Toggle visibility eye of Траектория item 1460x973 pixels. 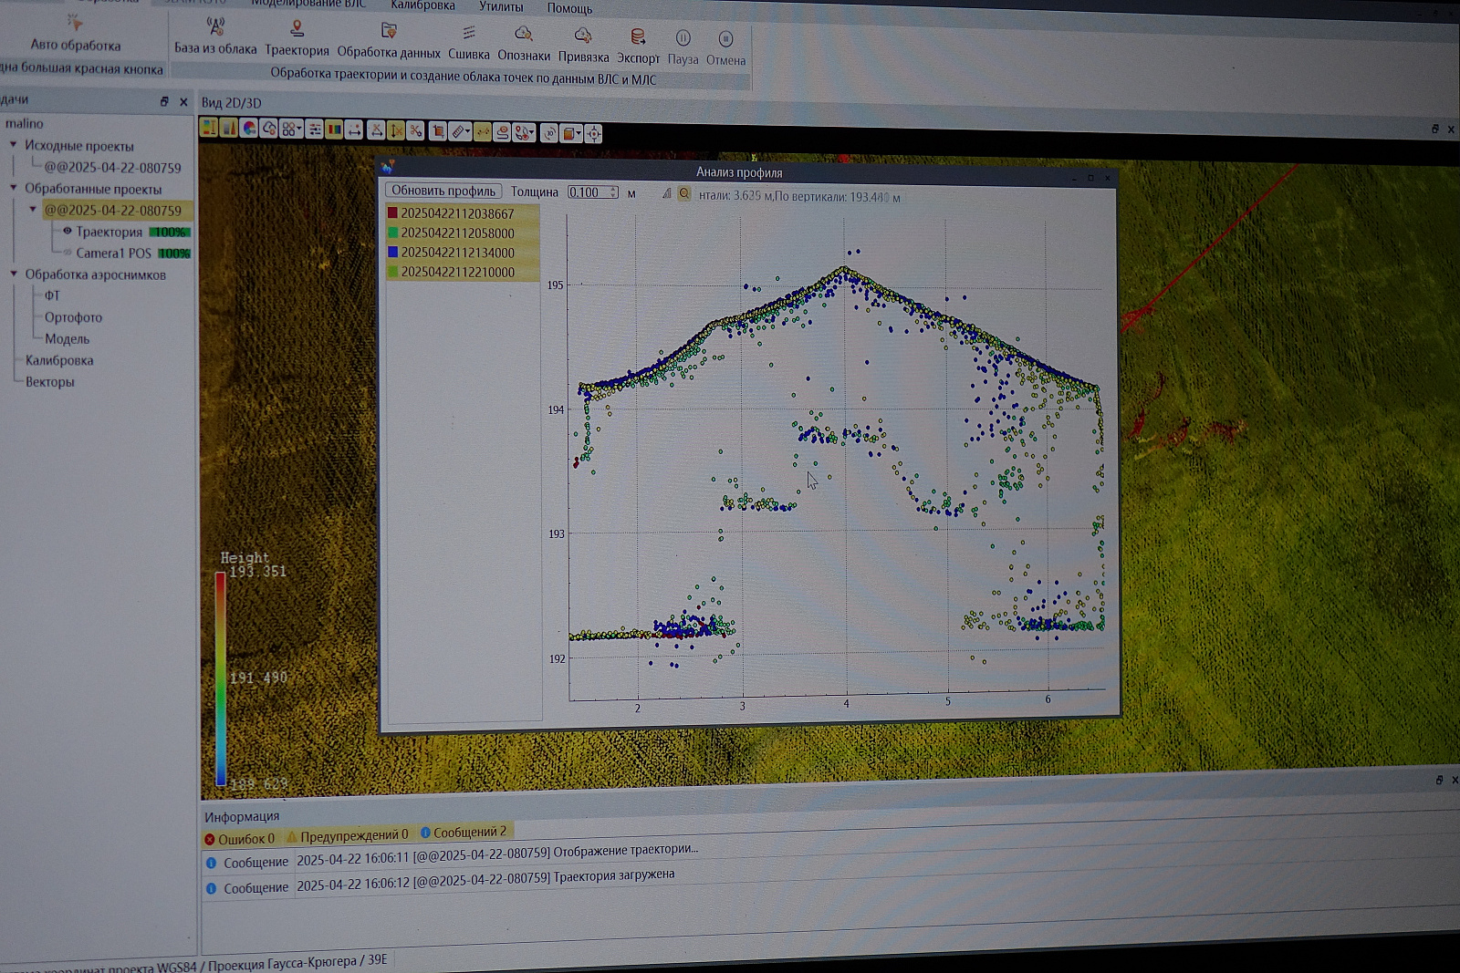[67, 231]
